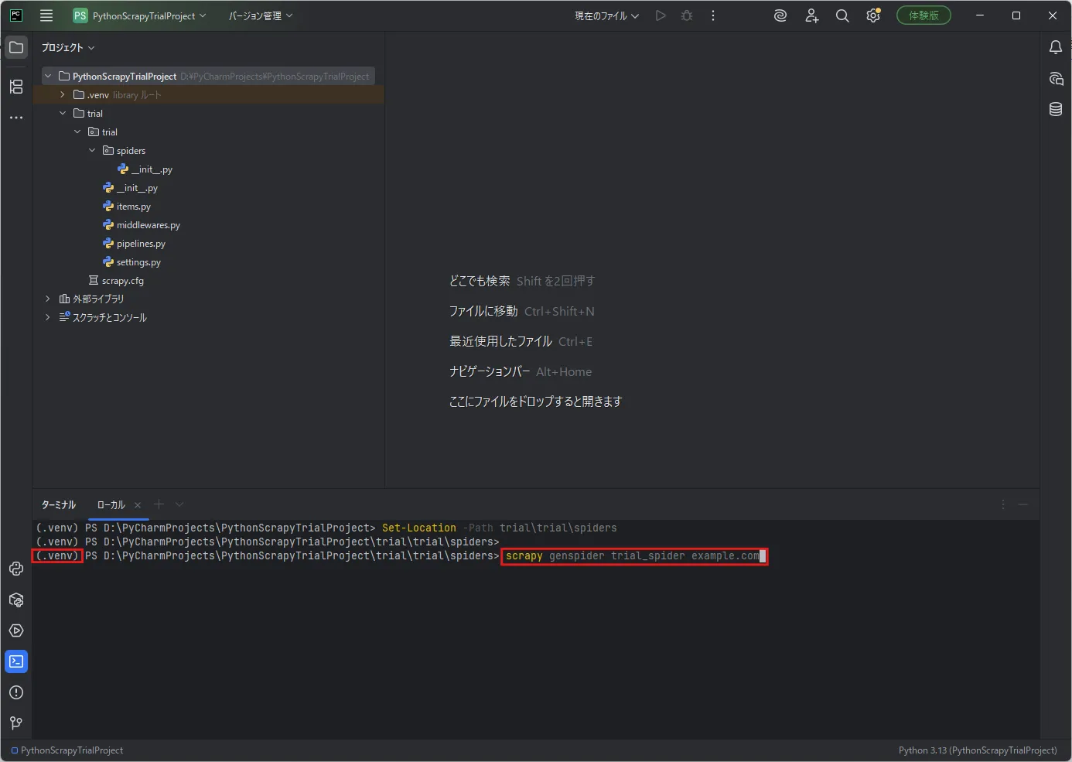Click the 体験版 trial button

click(923, 15)
